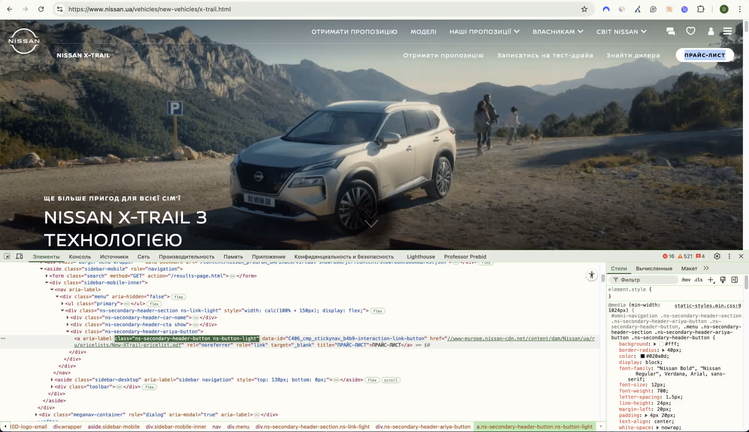
Task: Expand the background shorthand property triangle
Action: 655,344
